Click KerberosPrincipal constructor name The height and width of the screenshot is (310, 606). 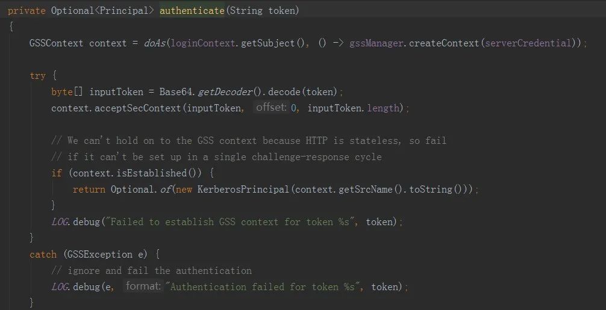click(x=243, y=190)
